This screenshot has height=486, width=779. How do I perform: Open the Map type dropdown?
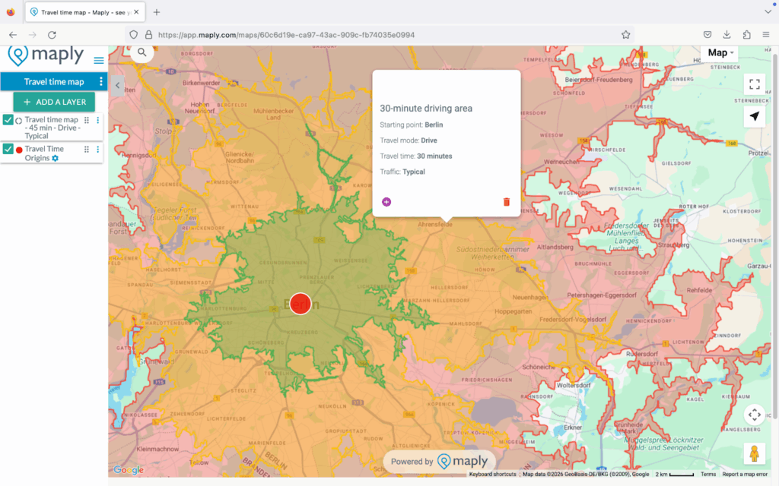pos(720,53)
